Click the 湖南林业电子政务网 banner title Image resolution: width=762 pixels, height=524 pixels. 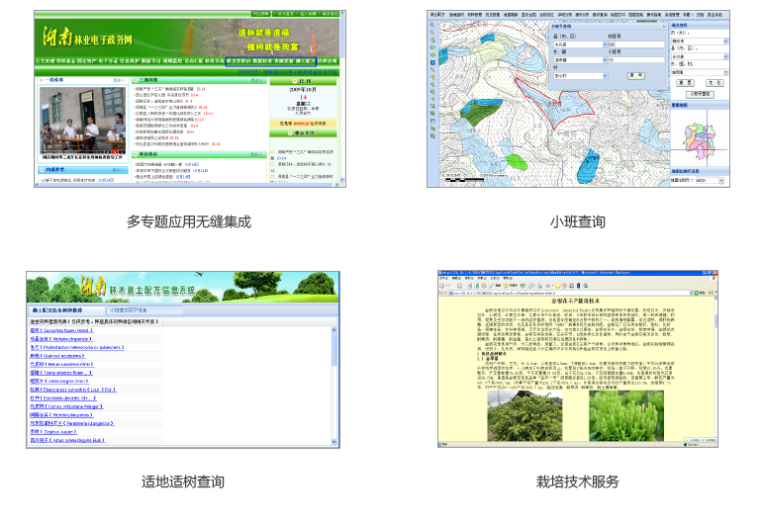point(87,38)
